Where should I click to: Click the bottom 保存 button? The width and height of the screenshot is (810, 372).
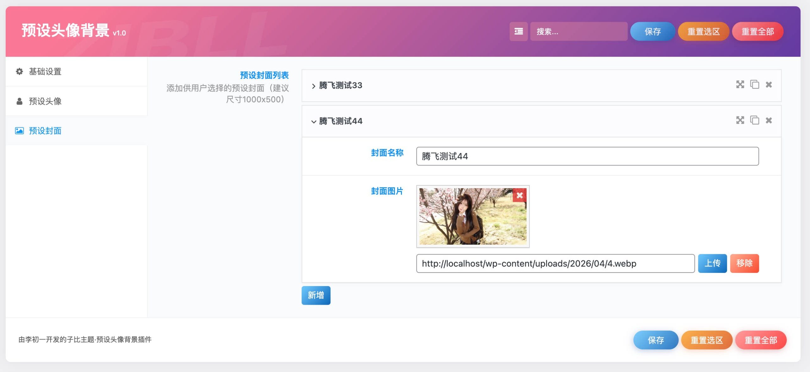pyautogui.click(x=656, y=340)
